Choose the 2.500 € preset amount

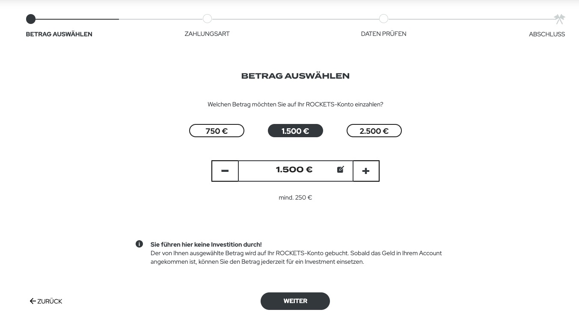[x=374, y=131]
